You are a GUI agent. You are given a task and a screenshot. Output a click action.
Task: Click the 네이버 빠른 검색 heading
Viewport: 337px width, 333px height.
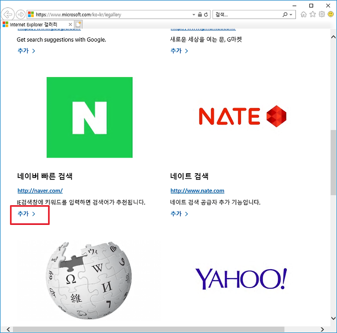tap(45, 176)
